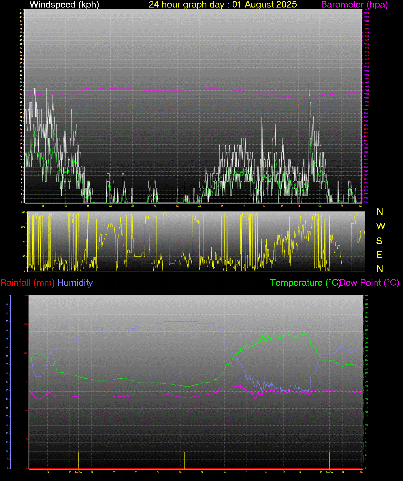
Task: Click the 180 wind direction axis label
Action: click(23, 242)
